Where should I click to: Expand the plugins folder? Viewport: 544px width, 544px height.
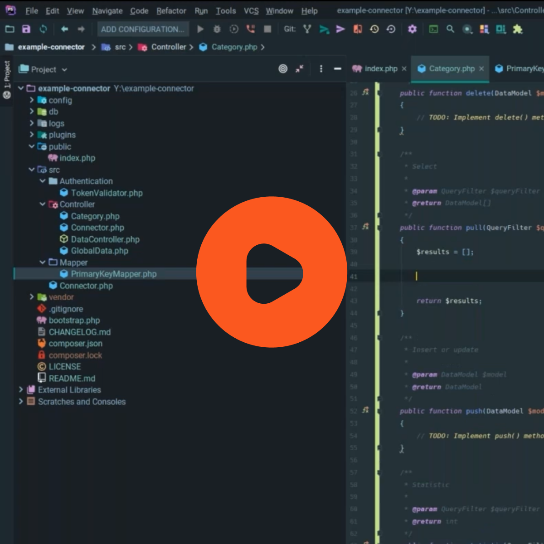pyautogui.click(x=32, y=135)
